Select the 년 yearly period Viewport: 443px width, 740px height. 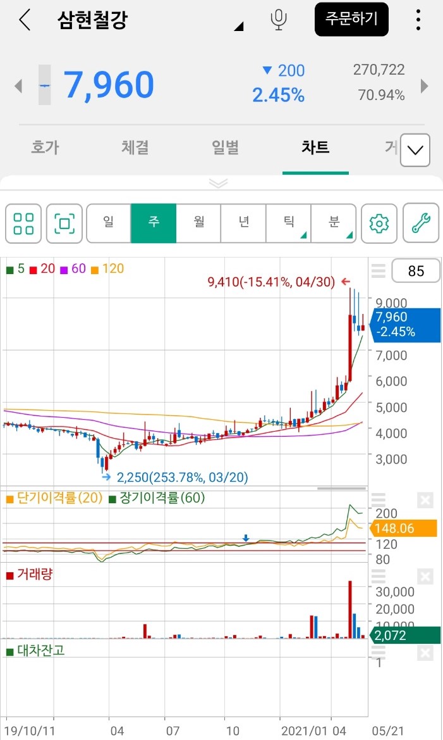243,223
